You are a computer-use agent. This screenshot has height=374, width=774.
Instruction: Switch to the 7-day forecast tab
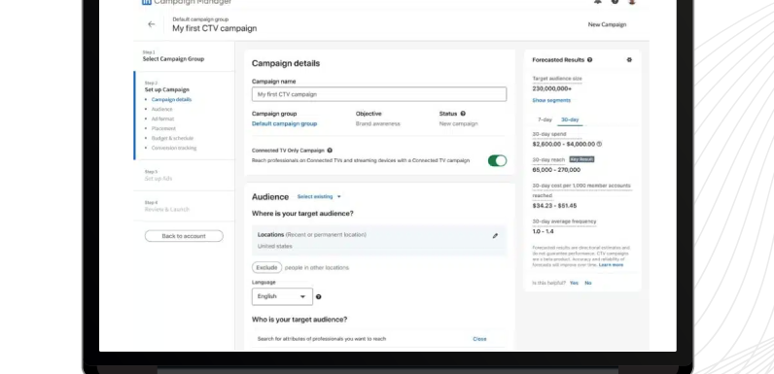coord(545,119)
